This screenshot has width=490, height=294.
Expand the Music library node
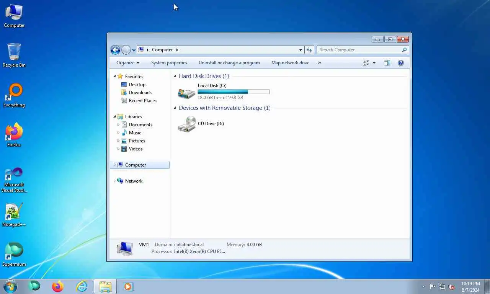tap(118, 133)
